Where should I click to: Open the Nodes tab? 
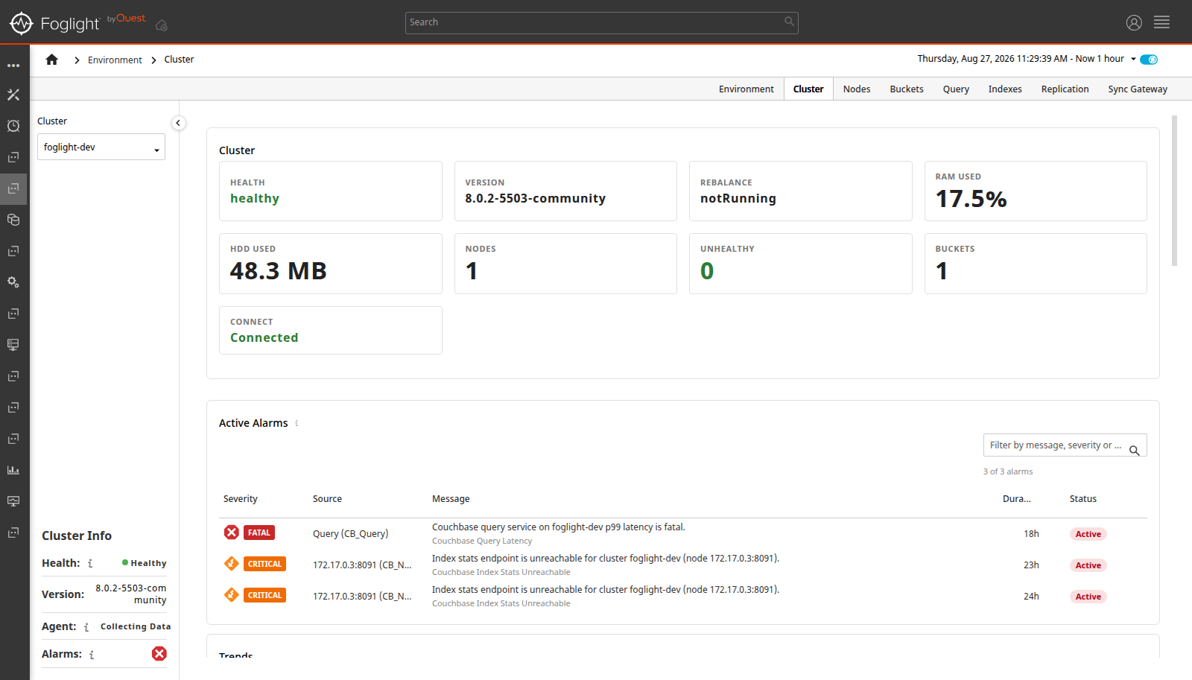point(857,89)
